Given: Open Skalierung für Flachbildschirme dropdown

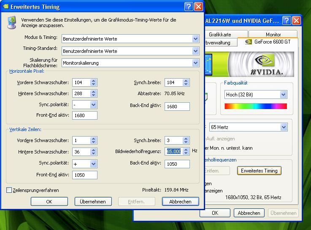Looking at the screenshot, I should click(x=195, y=63).
